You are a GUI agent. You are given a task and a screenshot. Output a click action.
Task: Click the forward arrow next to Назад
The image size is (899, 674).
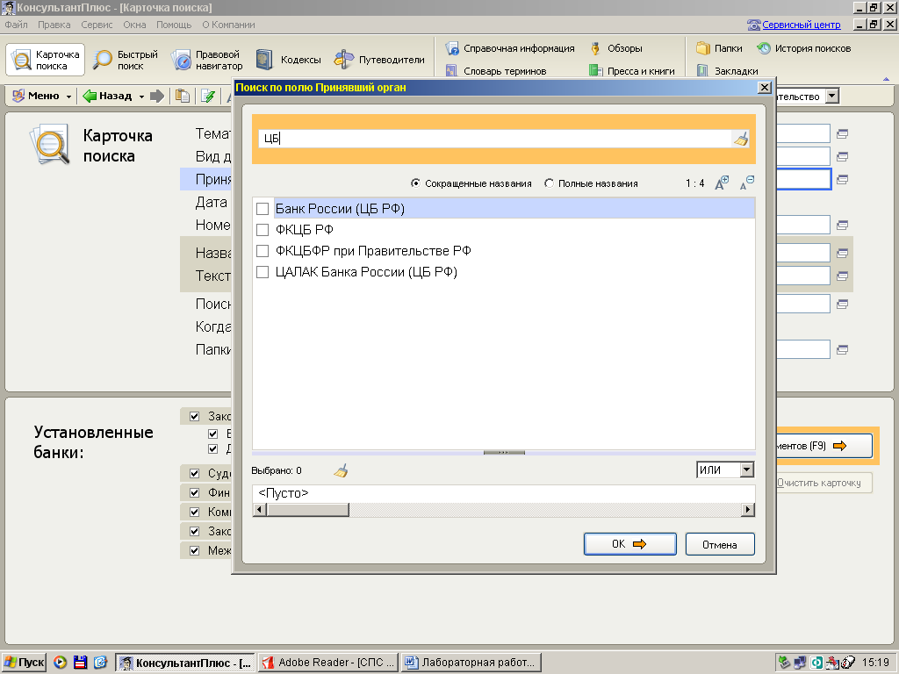tap(157, 96)
